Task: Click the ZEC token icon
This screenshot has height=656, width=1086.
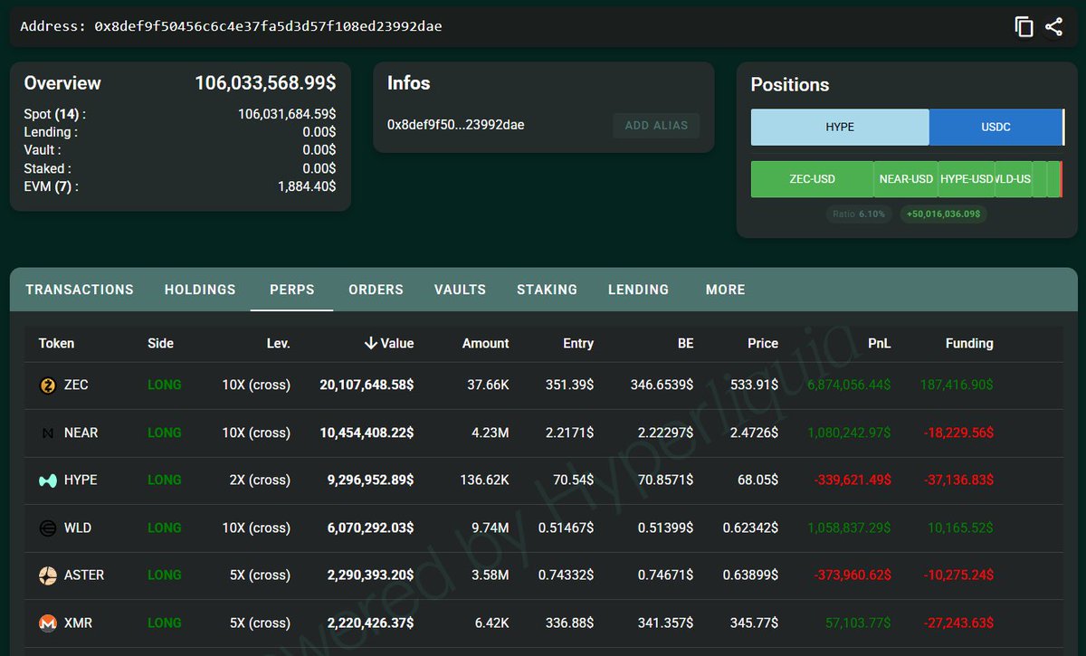Action: tap(48, 385)
